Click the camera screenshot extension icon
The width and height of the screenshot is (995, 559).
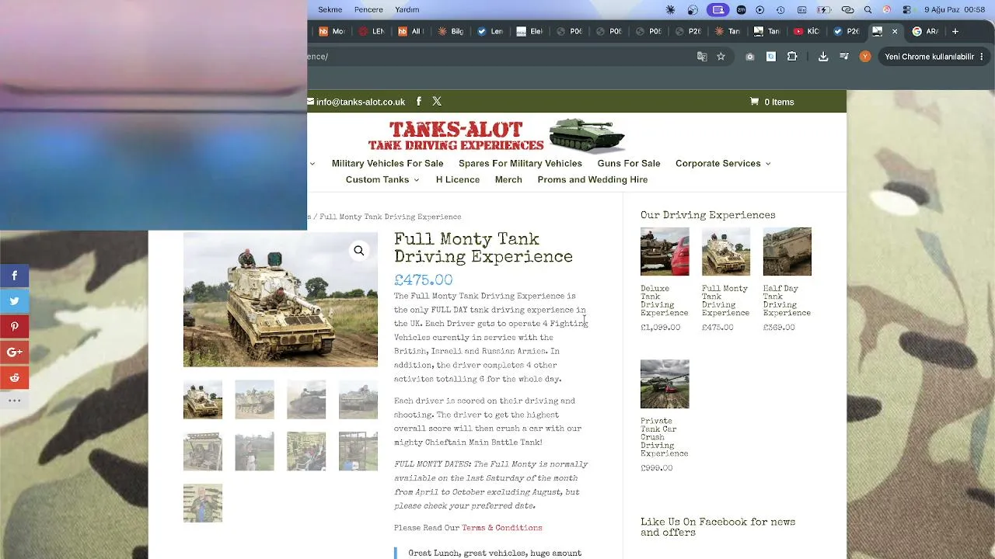(750, 57)
